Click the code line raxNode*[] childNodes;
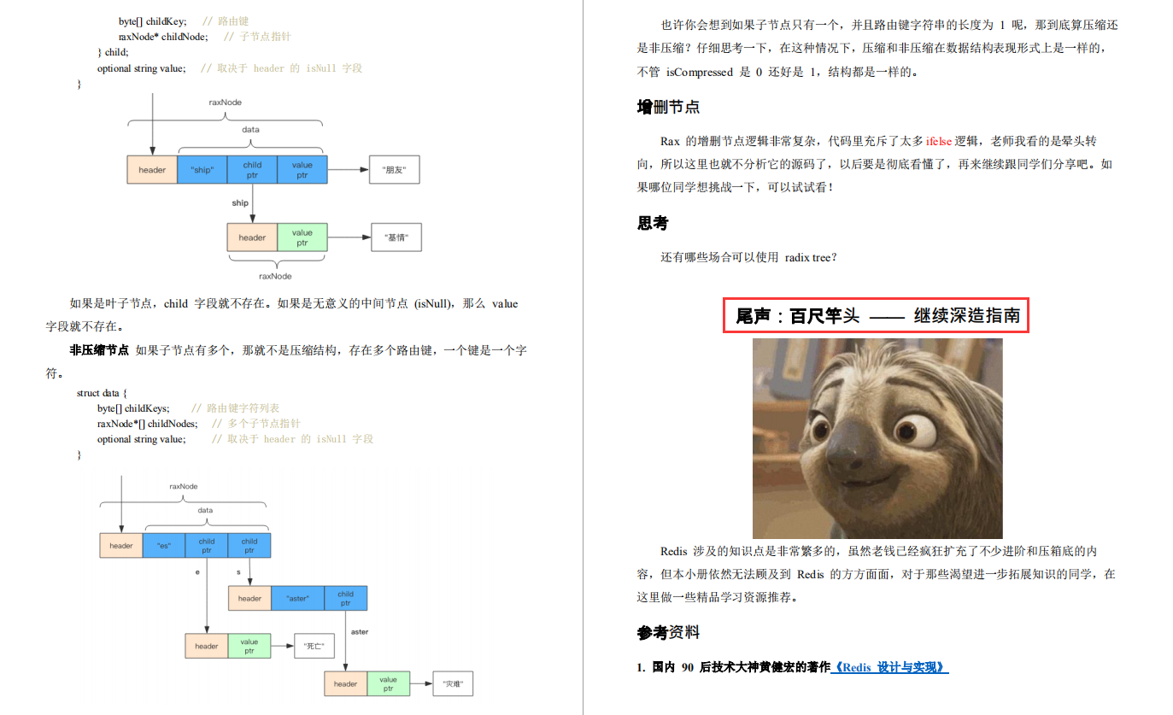Screen dimensions: 1173x715 point(147,424)
